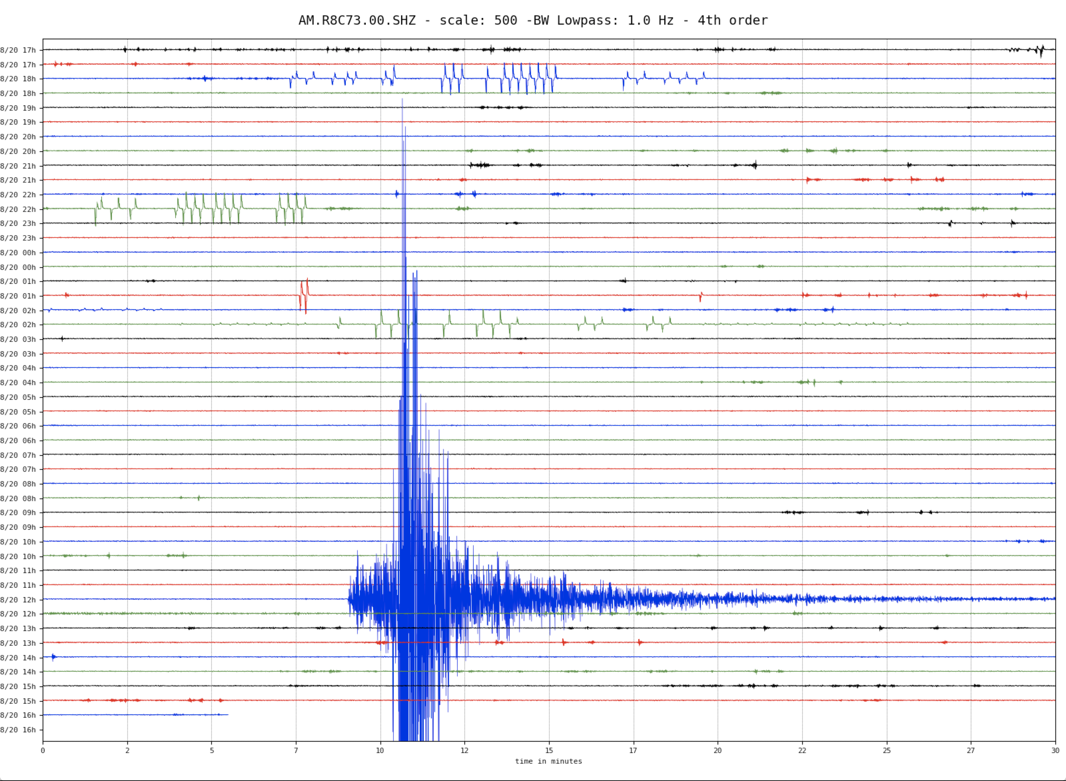Click the 8/20 02h label of green trace
Screen dimensions: 1066x781
[x=18, y=325]
